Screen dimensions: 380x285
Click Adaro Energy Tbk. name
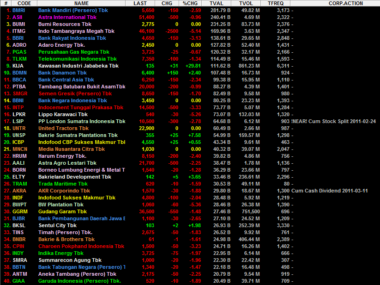(61, 45)
